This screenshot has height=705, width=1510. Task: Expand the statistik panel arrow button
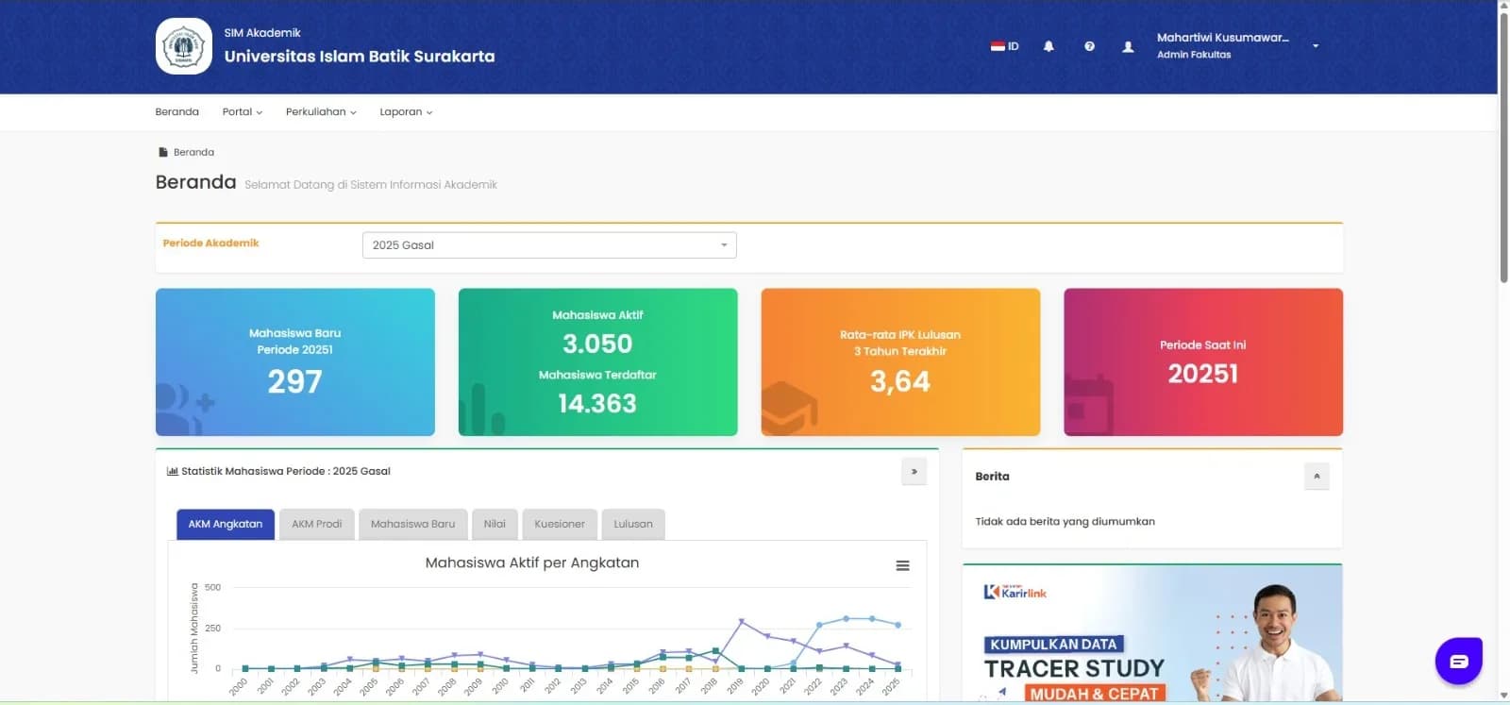[x=914, y=471]
